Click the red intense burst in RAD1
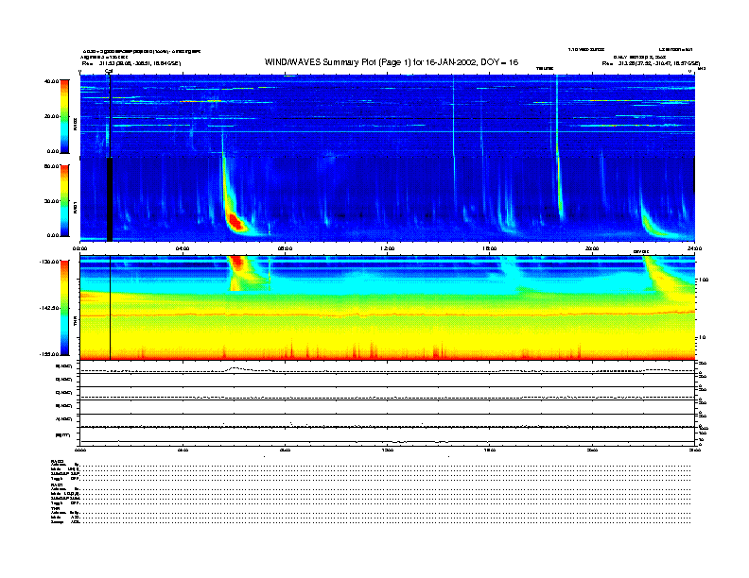Image resolution: width=749 pixels, height=578 pixels. click(x=235, y=222)
